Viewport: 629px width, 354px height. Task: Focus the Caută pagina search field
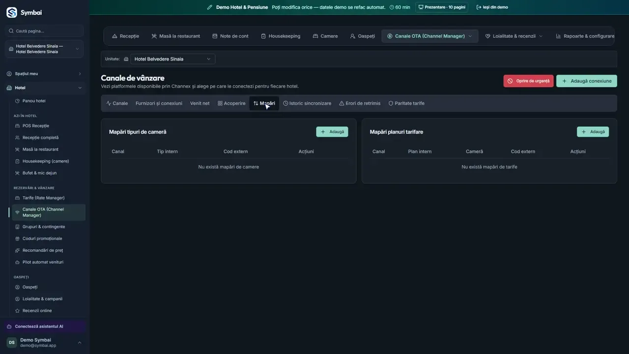click(45, 31)
